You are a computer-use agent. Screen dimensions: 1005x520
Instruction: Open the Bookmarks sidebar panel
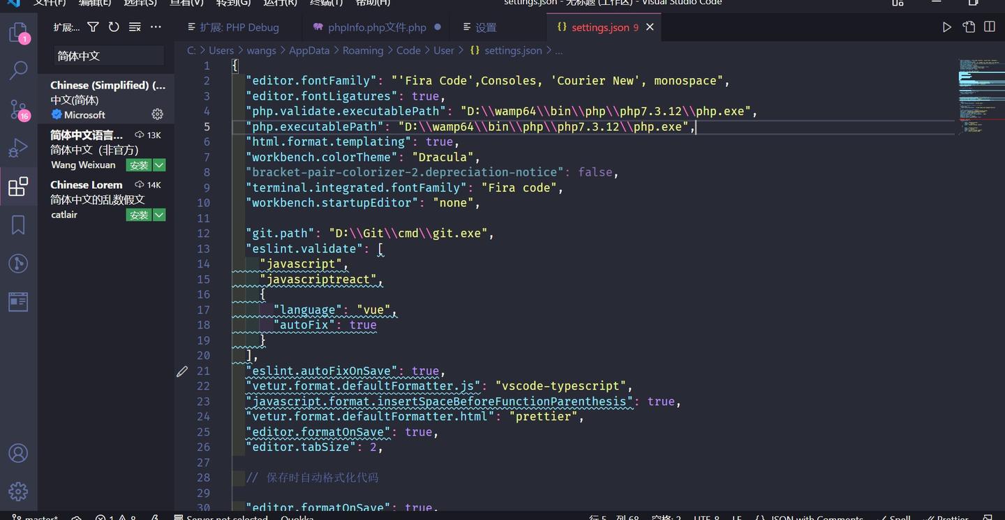[19, 224]
